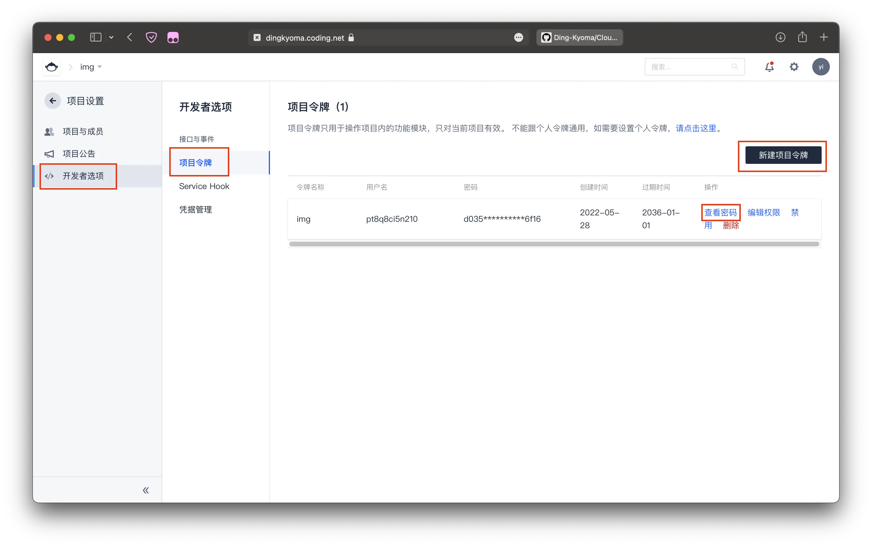The width and height of the screenshot is (872, 546).
Task: Click the horizontal table scrollbar
Action: (x=554, y=244)
